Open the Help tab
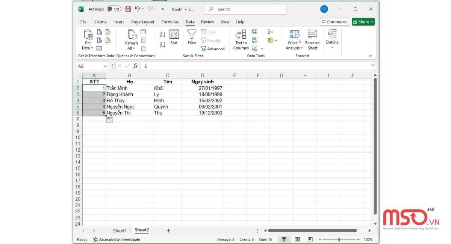451x244 pixels. pyautogui.click(x=240, y=22)
